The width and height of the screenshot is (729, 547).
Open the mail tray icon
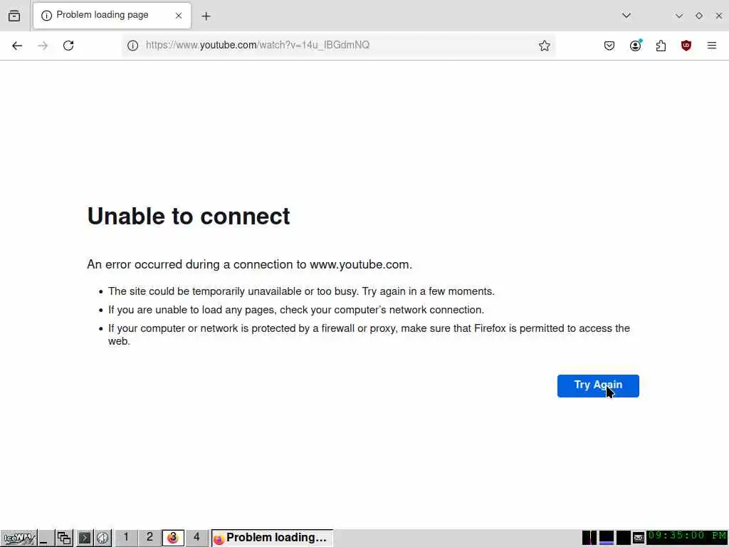tap(639, 538)
